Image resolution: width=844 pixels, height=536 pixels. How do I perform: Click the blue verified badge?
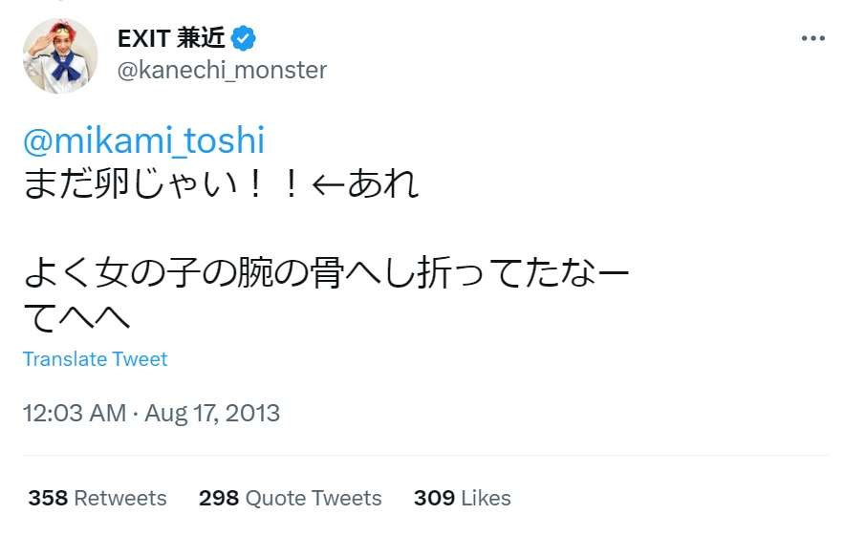tap(245, 38)
